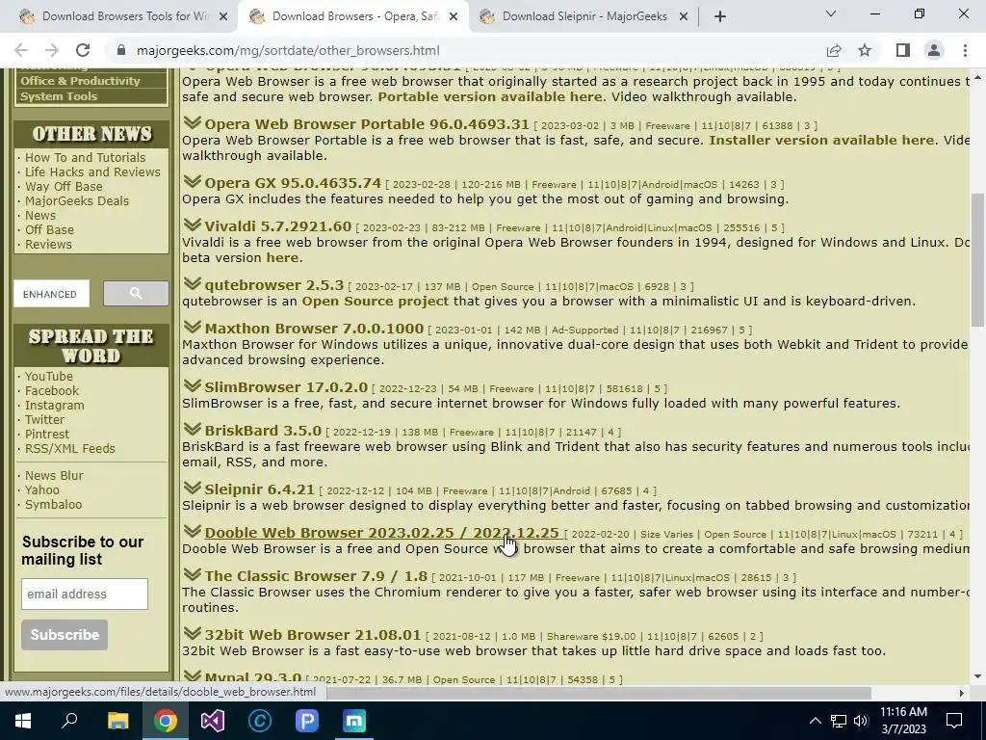The height and width of the screenshot is (740, 986).
Task: Bookmark this page with the star icon
Action: [865, 50]
